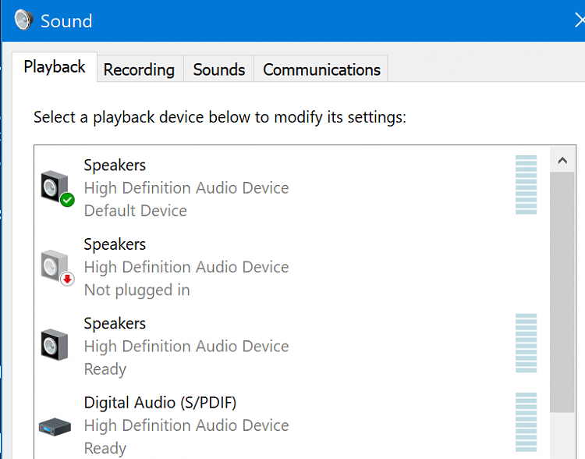
Task: Select the Playback tab
Action: (55, 67)
